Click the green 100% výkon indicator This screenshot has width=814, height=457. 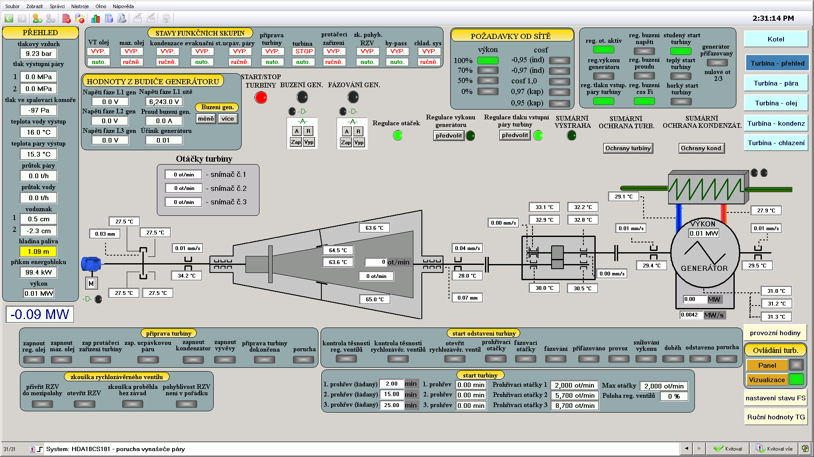(x=488, y=61)
